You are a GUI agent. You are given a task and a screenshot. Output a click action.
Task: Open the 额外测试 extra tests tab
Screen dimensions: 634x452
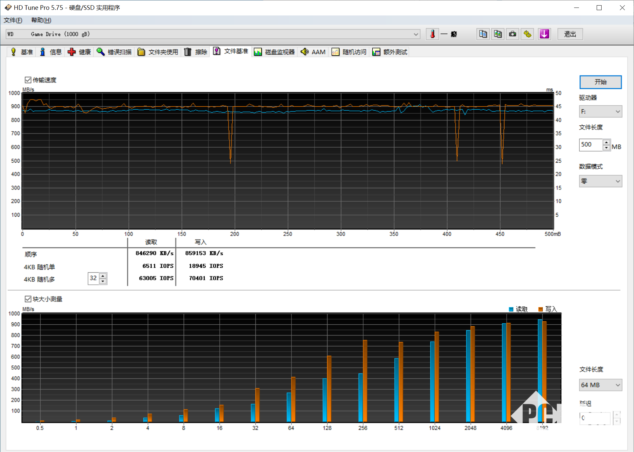(390, 52)
